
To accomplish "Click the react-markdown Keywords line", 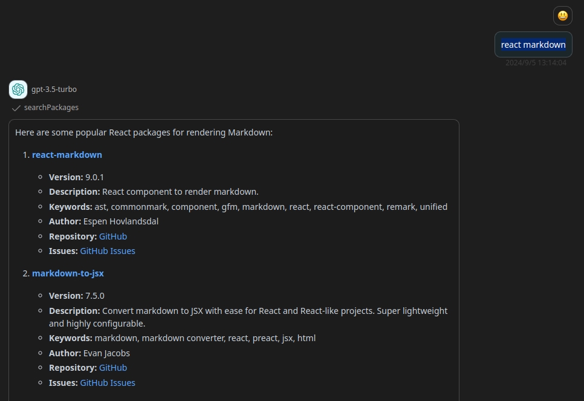I will point(248,207).
